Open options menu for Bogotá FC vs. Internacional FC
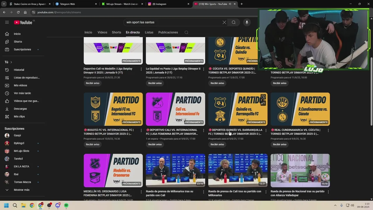The image size is (373, 210). tap(141, 130)
